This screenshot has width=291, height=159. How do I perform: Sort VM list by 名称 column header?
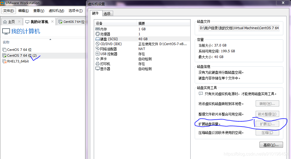(6, 42)
